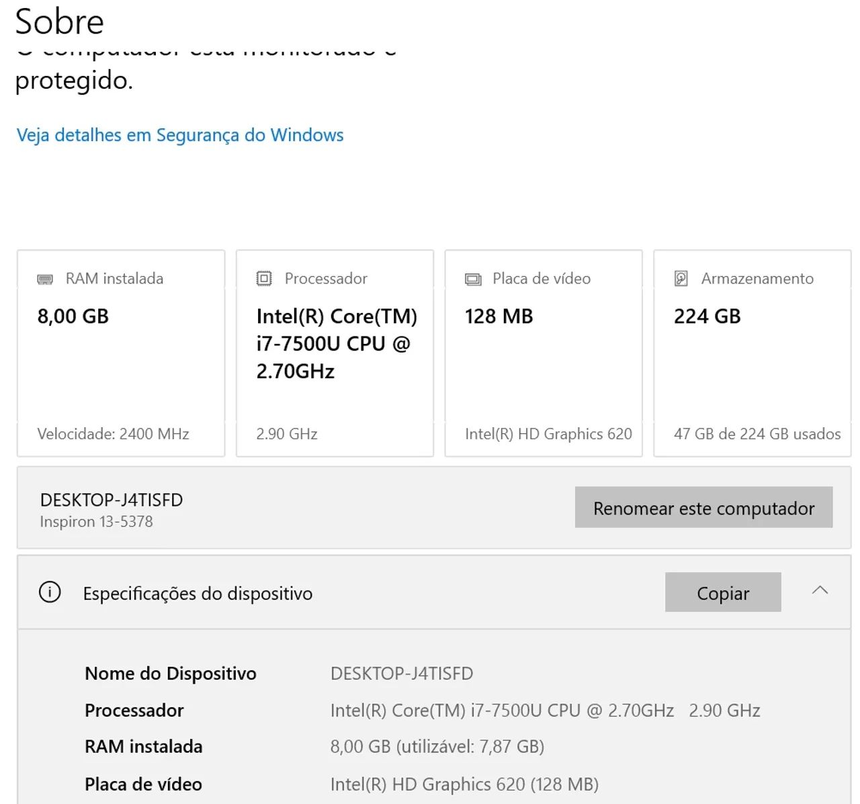This screenshot has height=804, width=860.
Task: Click Renomear este computador button
Action: [703, 507]
